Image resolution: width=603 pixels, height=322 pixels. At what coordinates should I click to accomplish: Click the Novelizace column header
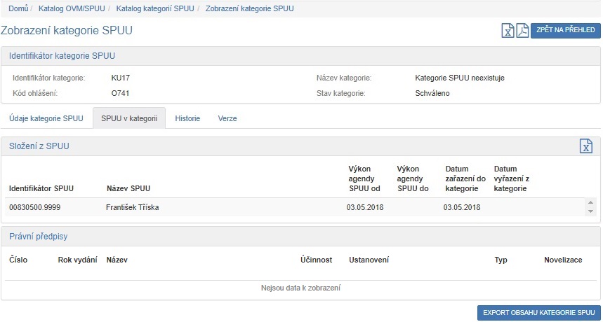pos(563,260)
